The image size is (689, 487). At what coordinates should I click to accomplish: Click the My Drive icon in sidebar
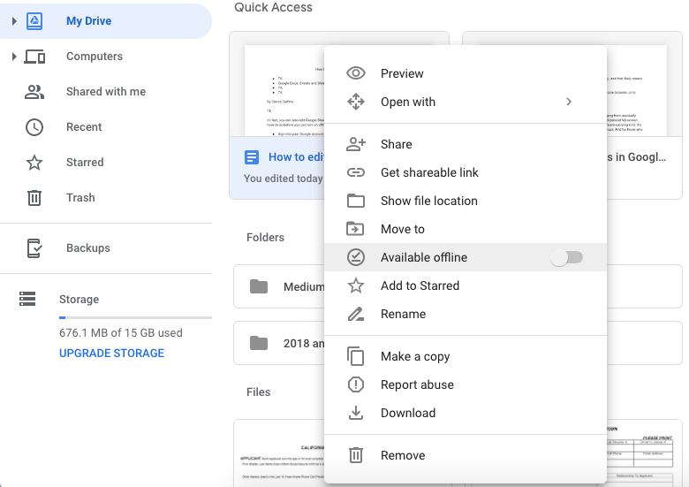34,20
